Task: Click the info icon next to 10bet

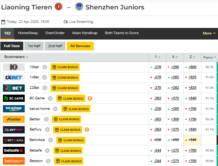Action: (x=45, y=67)
